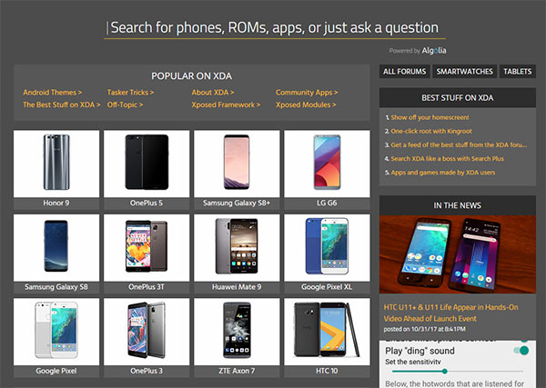Image resolution: width=546 pixels, height=388 pixels.
Task: Choose the LG G6 phone image
Action: coord(327,164)
